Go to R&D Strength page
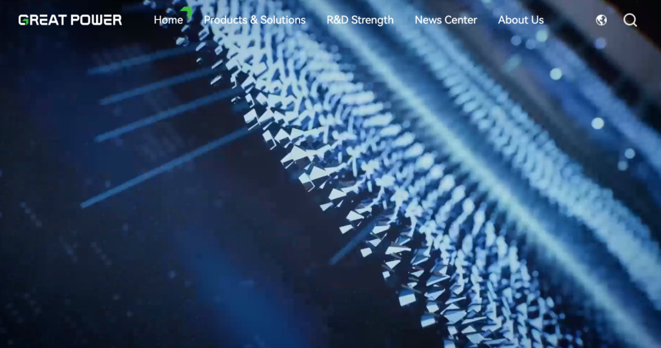The height and width of the screenshot is (348, 661). (x=360, y=20)
